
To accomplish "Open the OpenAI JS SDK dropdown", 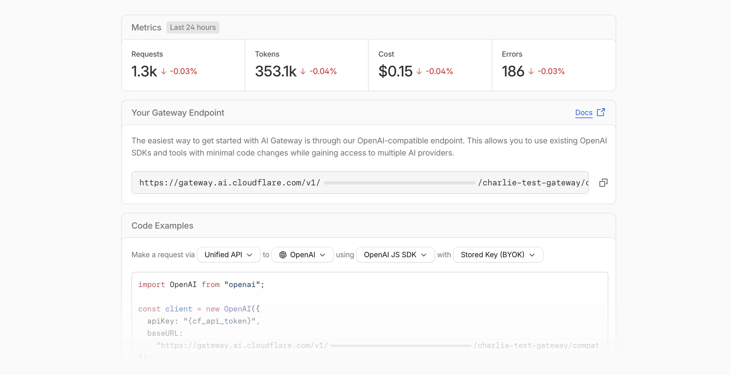I will coord(395,255).
